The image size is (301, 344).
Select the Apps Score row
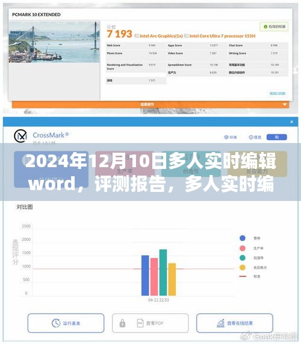(197, 45)
